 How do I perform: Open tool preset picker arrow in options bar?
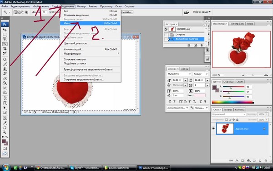10,12
